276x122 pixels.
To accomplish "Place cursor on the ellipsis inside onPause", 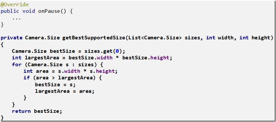I will click(x=16, y=18).
